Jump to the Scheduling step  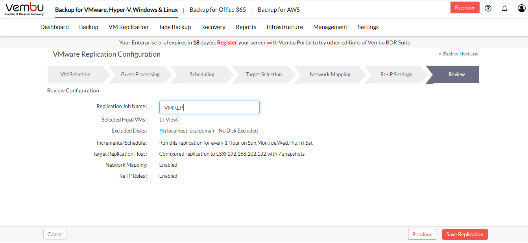pos(202,74)
